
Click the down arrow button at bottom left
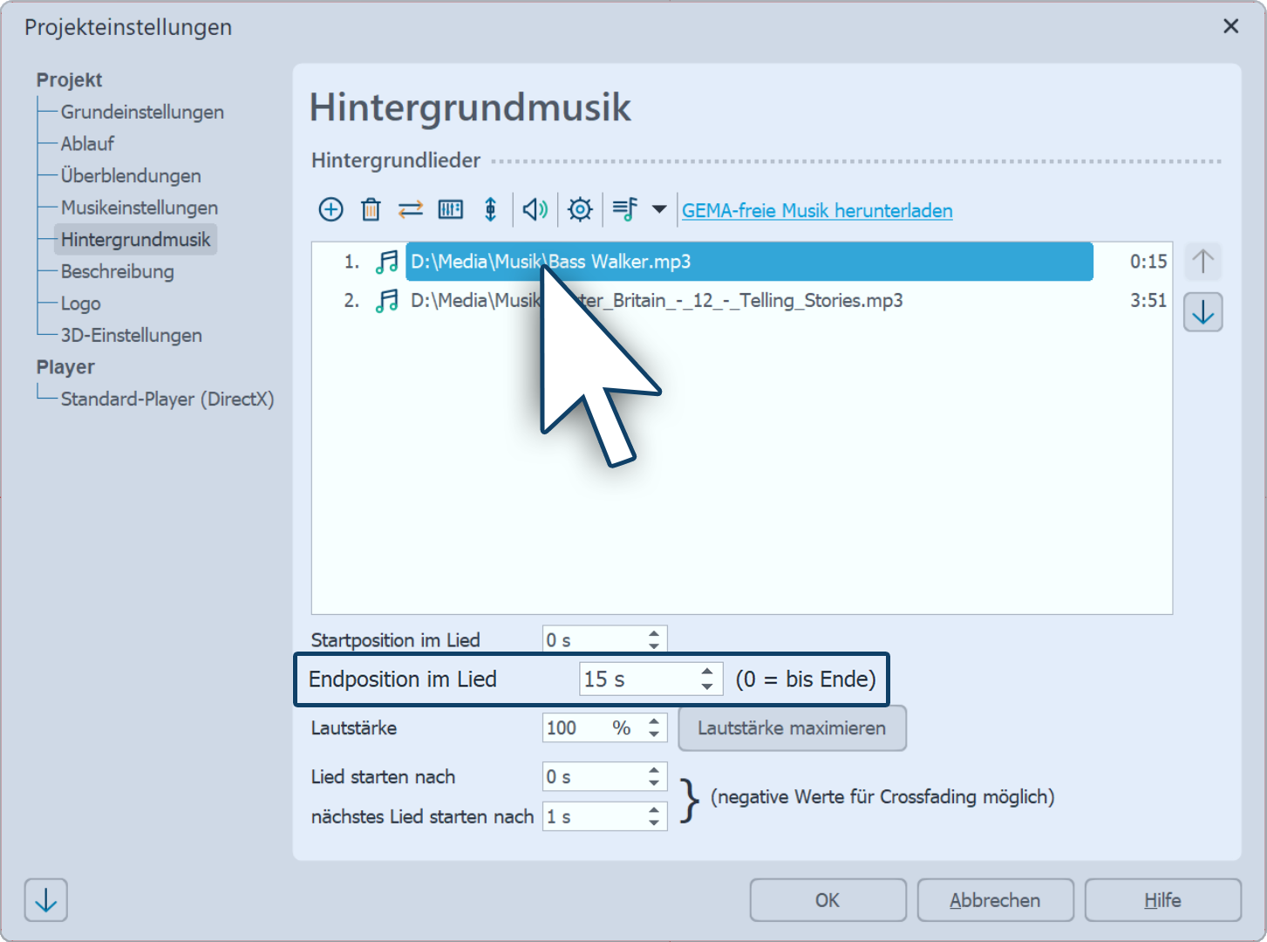click(46, 900)
